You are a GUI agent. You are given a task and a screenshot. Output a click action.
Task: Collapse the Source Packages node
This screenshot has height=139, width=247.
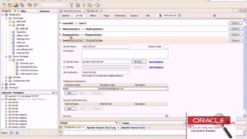click(x=6, y=56)
